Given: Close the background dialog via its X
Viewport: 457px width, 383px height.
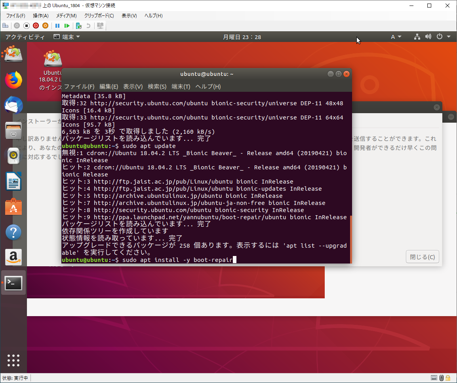Looking at the screenshot, I should point(436,107).
